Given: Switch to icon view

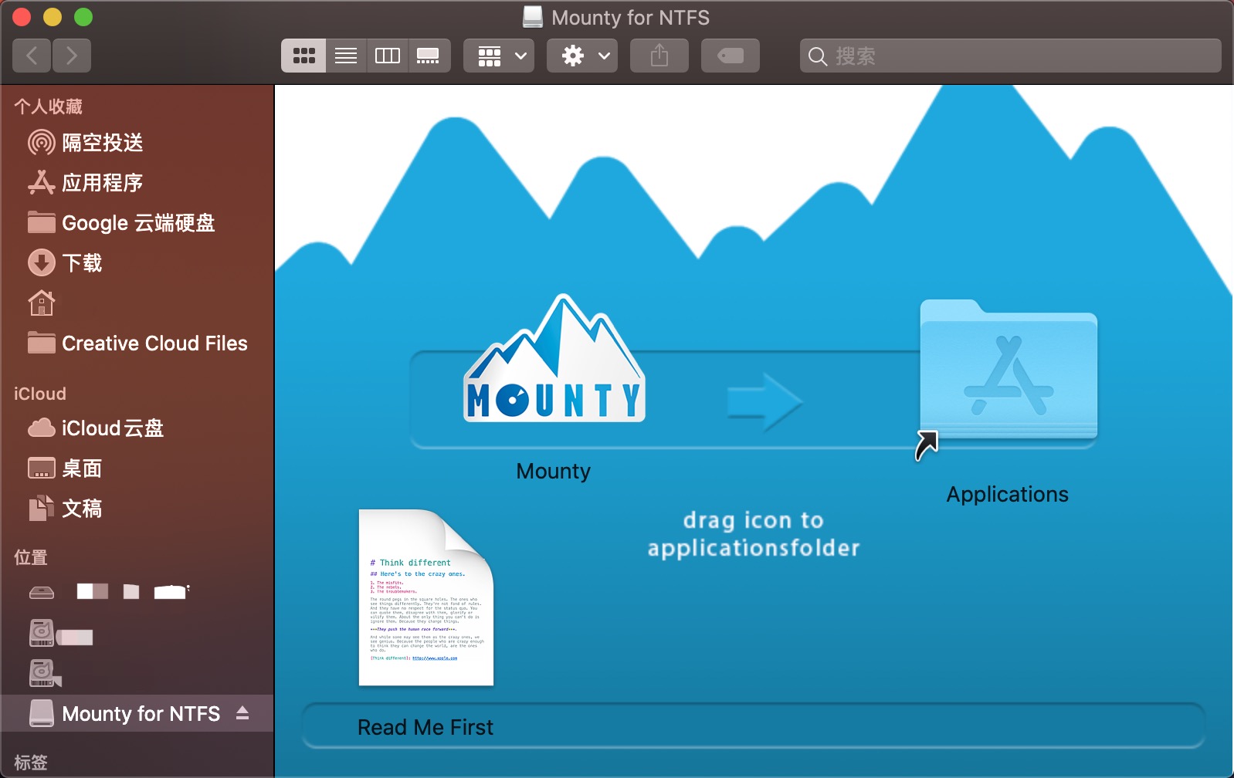Looking at the screenshot, I should [303, 56].
